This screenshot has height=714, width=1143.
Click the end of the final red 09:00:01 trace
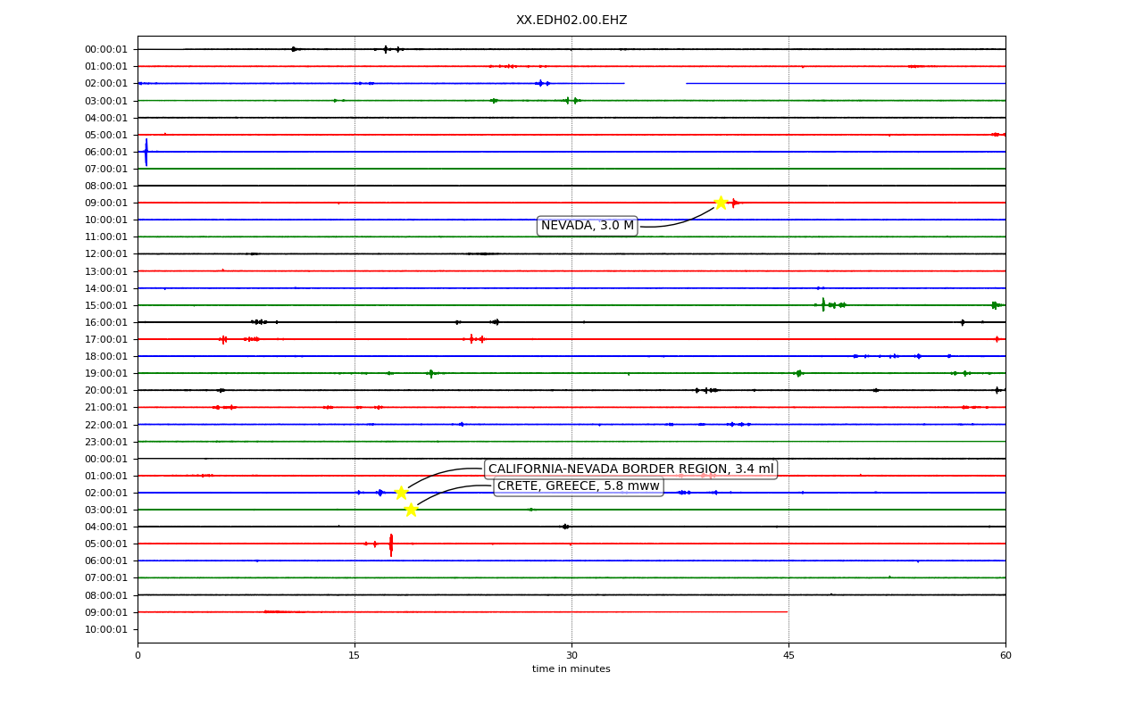787,612
